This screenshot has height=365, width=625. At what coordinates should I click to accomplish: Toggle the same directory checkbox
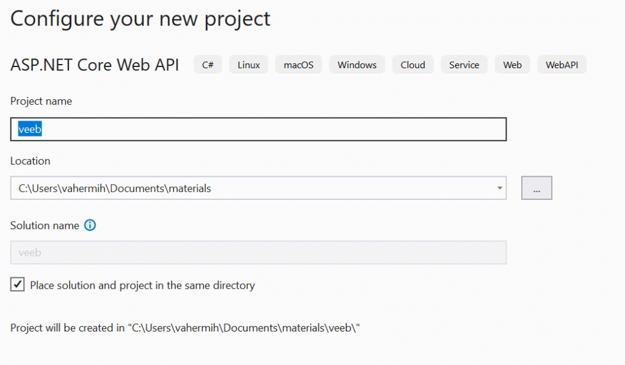(18, 285)
